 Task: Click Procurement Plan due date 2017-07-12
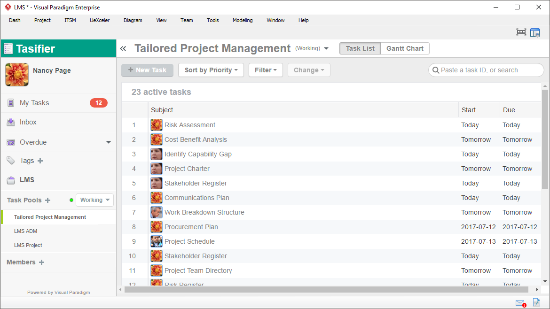click(520, 227)
